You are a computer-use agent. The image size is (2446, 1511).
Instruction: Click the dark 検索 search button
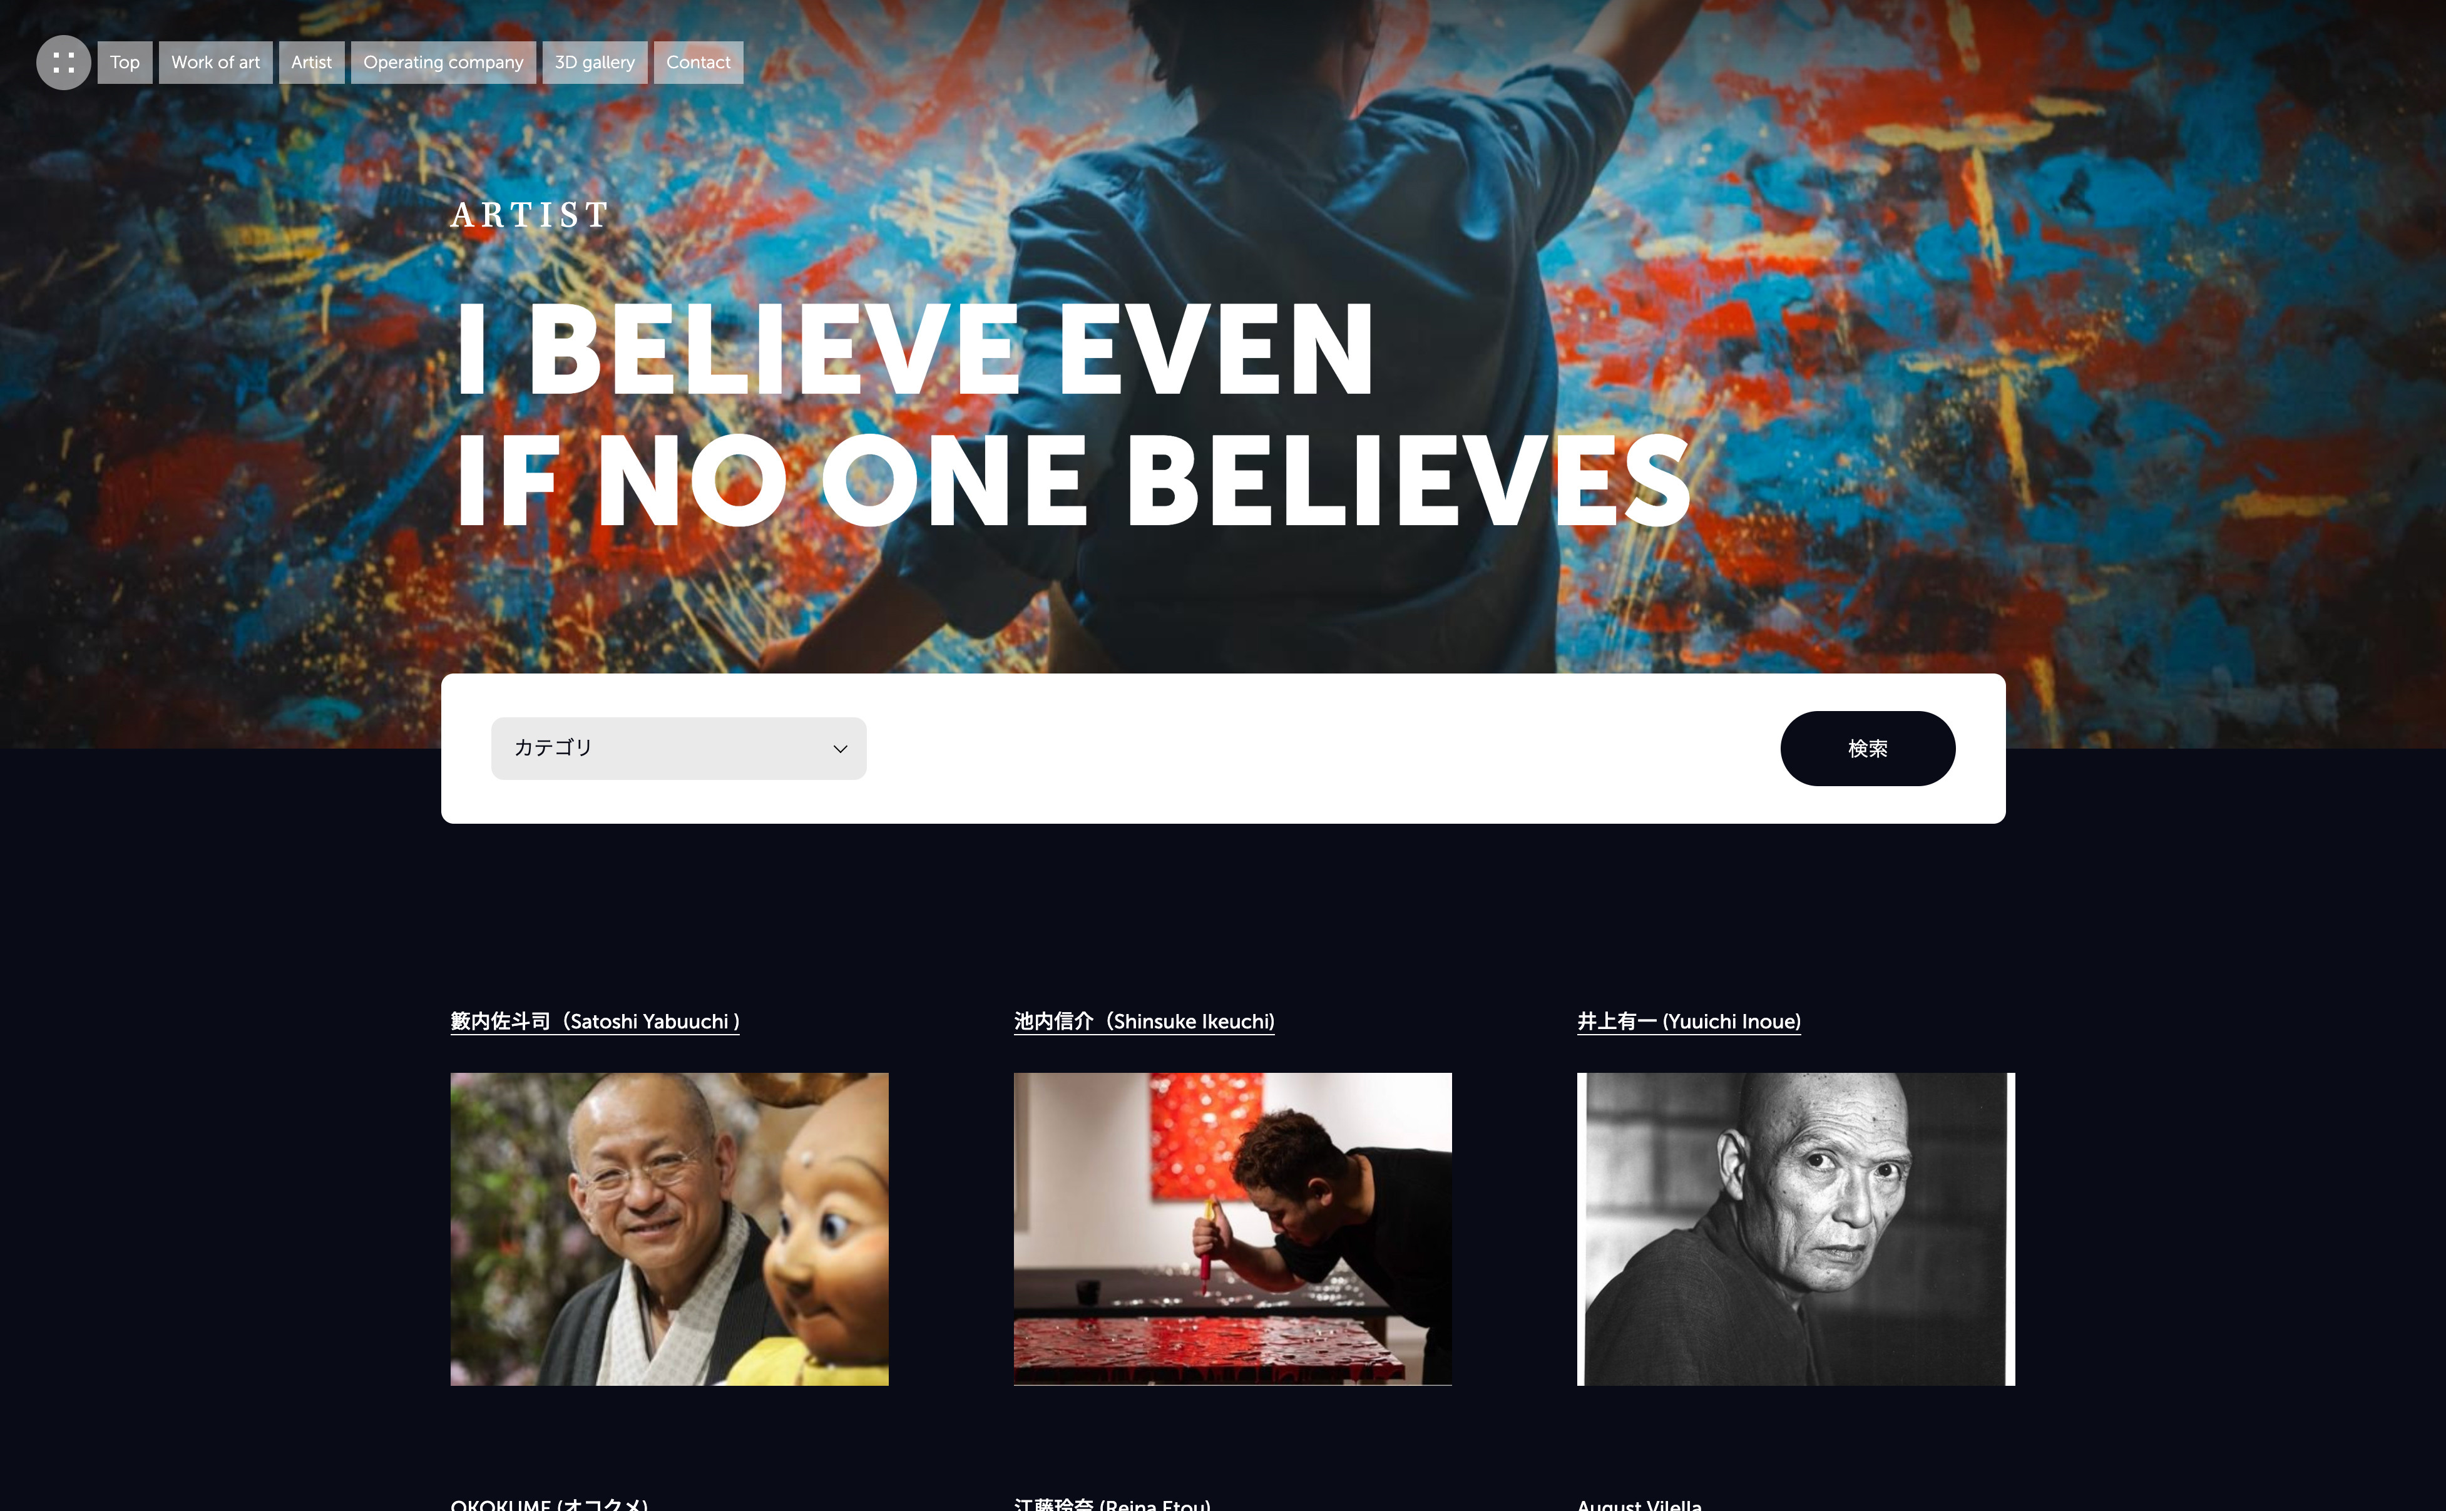pyautogui.click(x=1868, y=749)
